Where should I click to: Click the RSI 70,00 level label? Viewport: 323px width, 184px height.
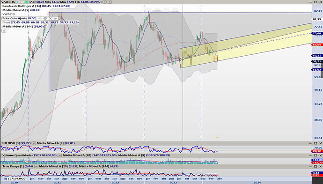tap(318, 148)
